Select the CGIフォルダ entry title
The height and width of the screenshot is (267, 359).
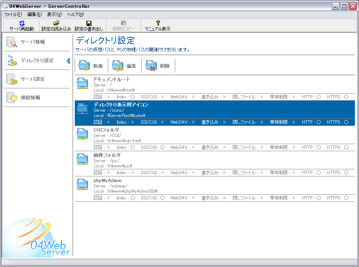tap(106, 130)
